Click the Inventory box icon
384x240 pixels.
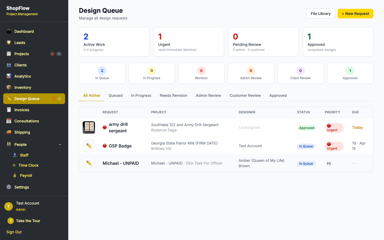[x=9, y=87]
